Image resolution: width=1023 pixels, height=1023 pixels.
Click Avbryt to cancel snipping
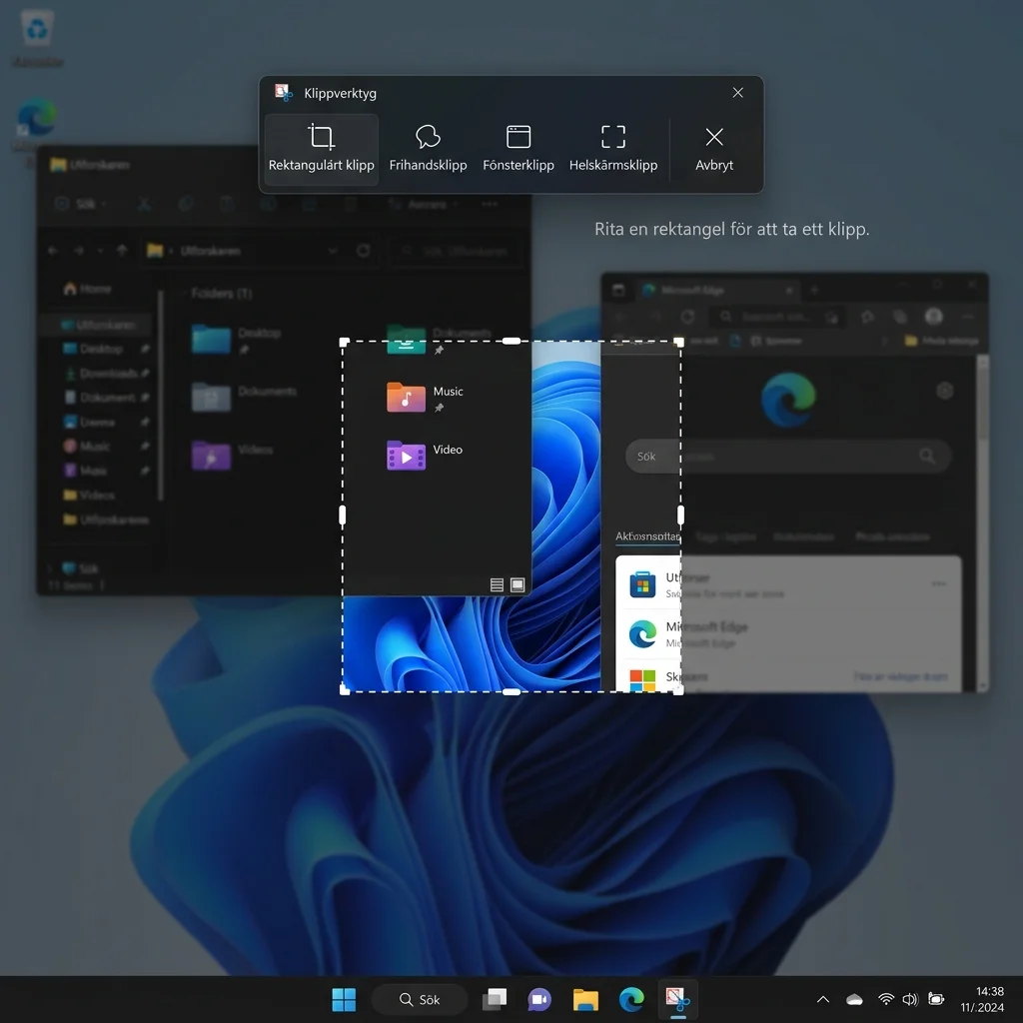(x=713, y=150)
